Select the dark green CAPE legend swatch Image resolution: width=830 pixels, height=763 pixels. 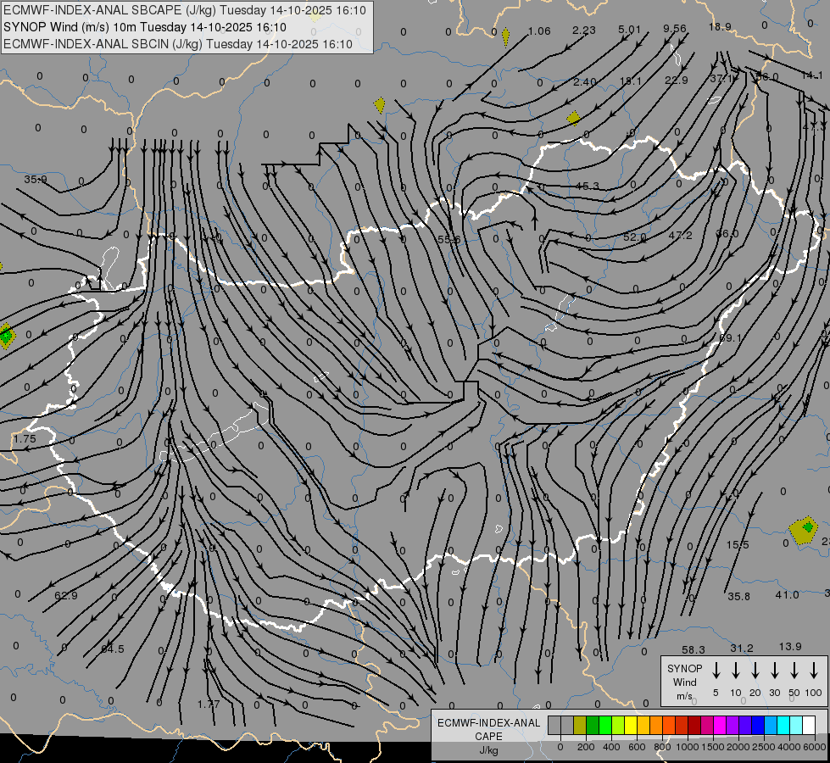593,726
